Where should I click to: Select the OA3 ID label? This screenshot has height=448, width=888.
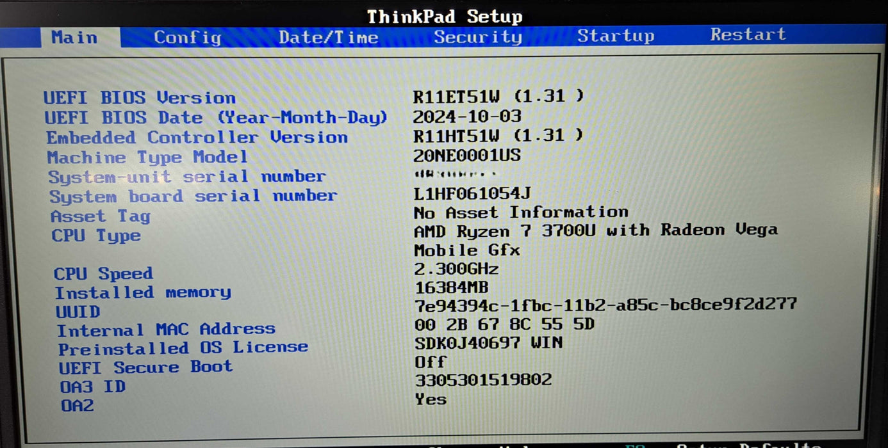pyautogui.click(x=93, y=387)
